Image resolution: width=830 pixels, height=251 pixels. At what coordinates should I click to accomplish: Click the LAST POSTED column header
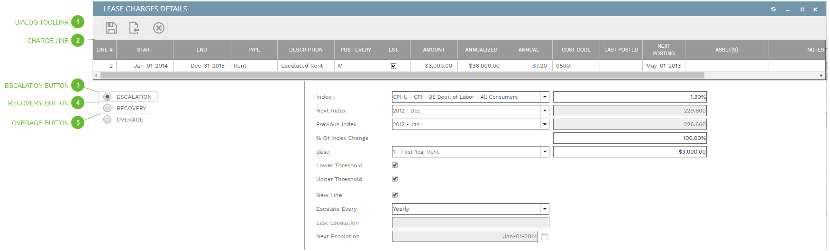pos(621,50)
